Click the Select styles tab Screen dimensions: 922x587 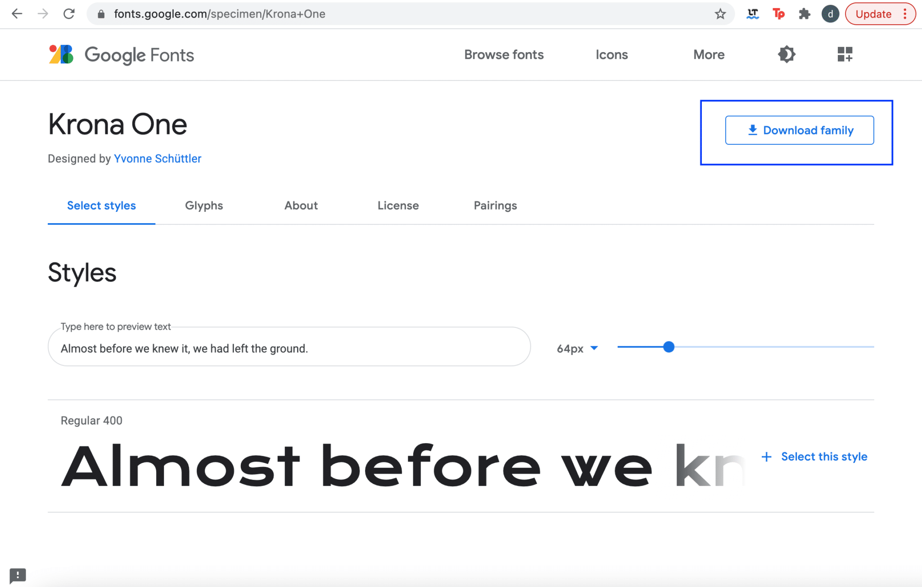coord(101,206)
